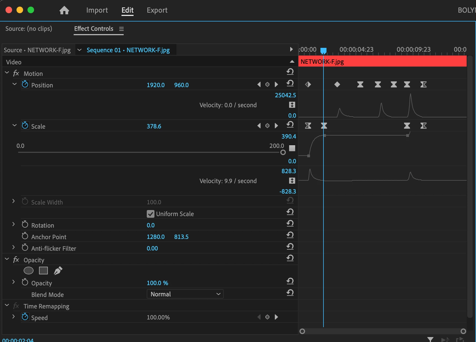This screenshot has height=342, width=476.
Task: Open the source clip selector dropdown arrow
Action: pyautogui.click(x=79, y=50)
